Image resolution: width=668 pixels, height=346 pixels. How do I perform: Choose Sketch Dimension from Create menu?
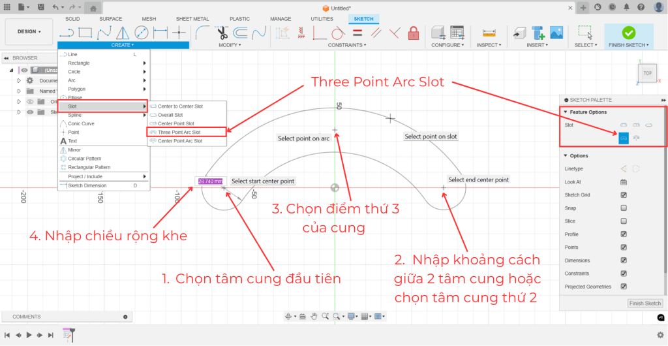[x=87, y=185]
